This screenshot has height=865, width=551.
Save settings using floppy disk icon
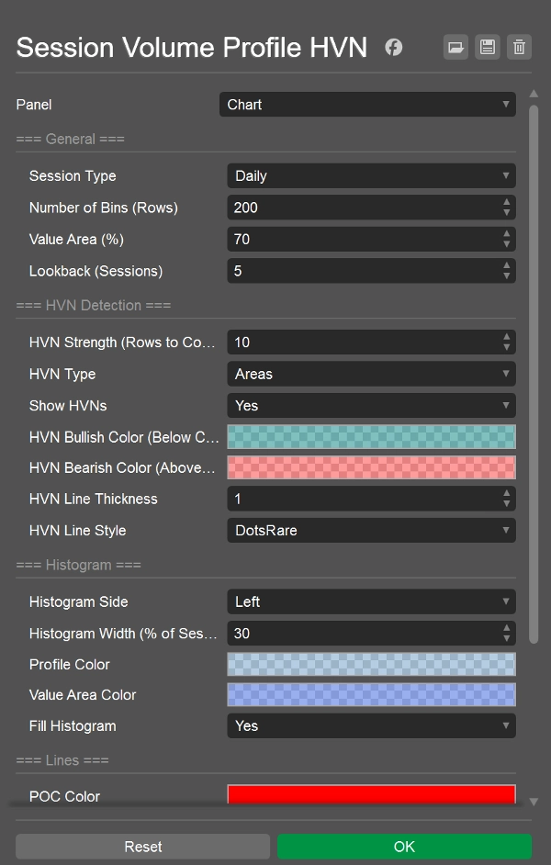click(x=488, y=48)
